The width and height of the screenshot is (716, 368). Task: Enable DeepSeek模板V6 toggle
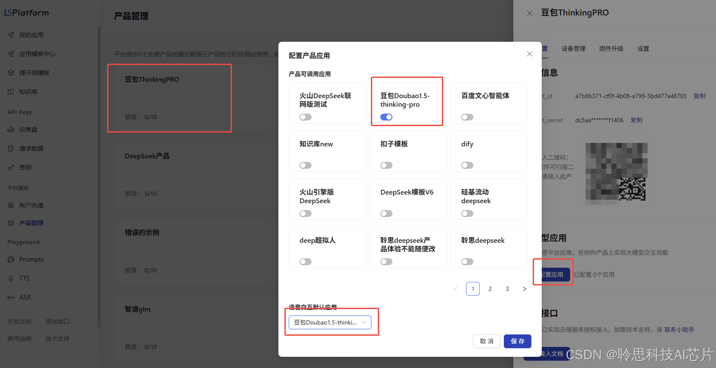[x=386, y=213]
